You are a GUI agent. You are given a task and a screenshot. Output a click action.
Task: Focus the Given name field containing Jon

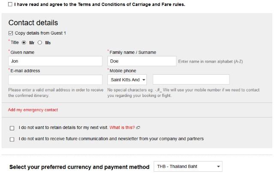pyautogui.click(x=55, y=61)
